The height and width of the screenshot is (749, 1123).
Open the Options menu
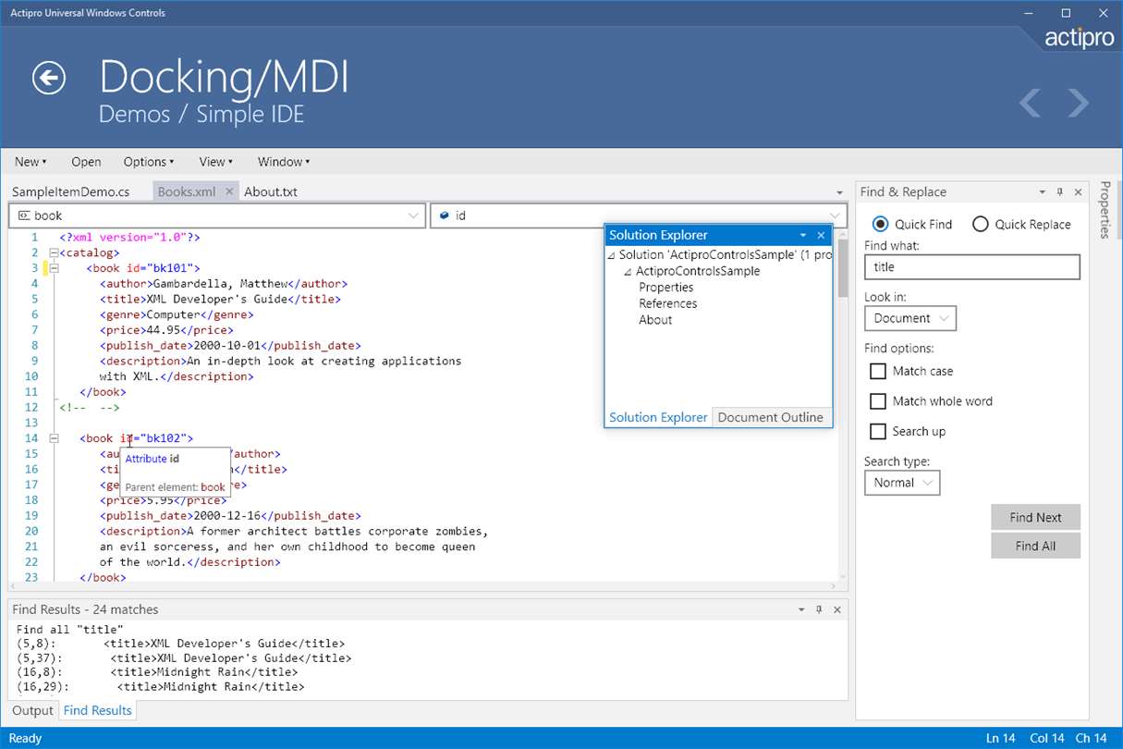(x=149, y=162)
